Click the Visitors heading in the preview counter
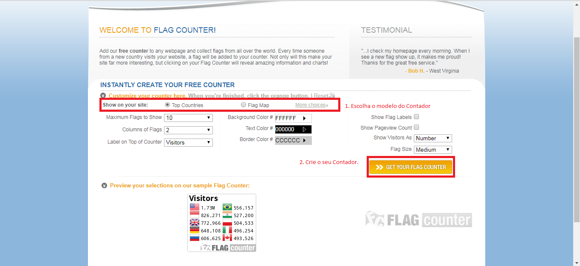Viewport: 580px width, 266px height. tap(204, 198)
